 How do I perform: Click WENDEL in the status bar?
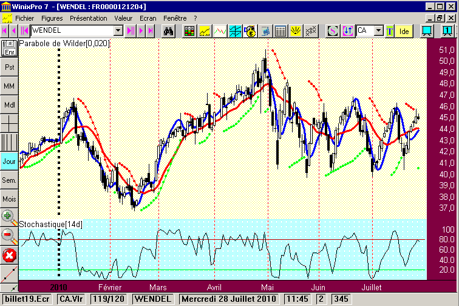click(x=153, y=299)
